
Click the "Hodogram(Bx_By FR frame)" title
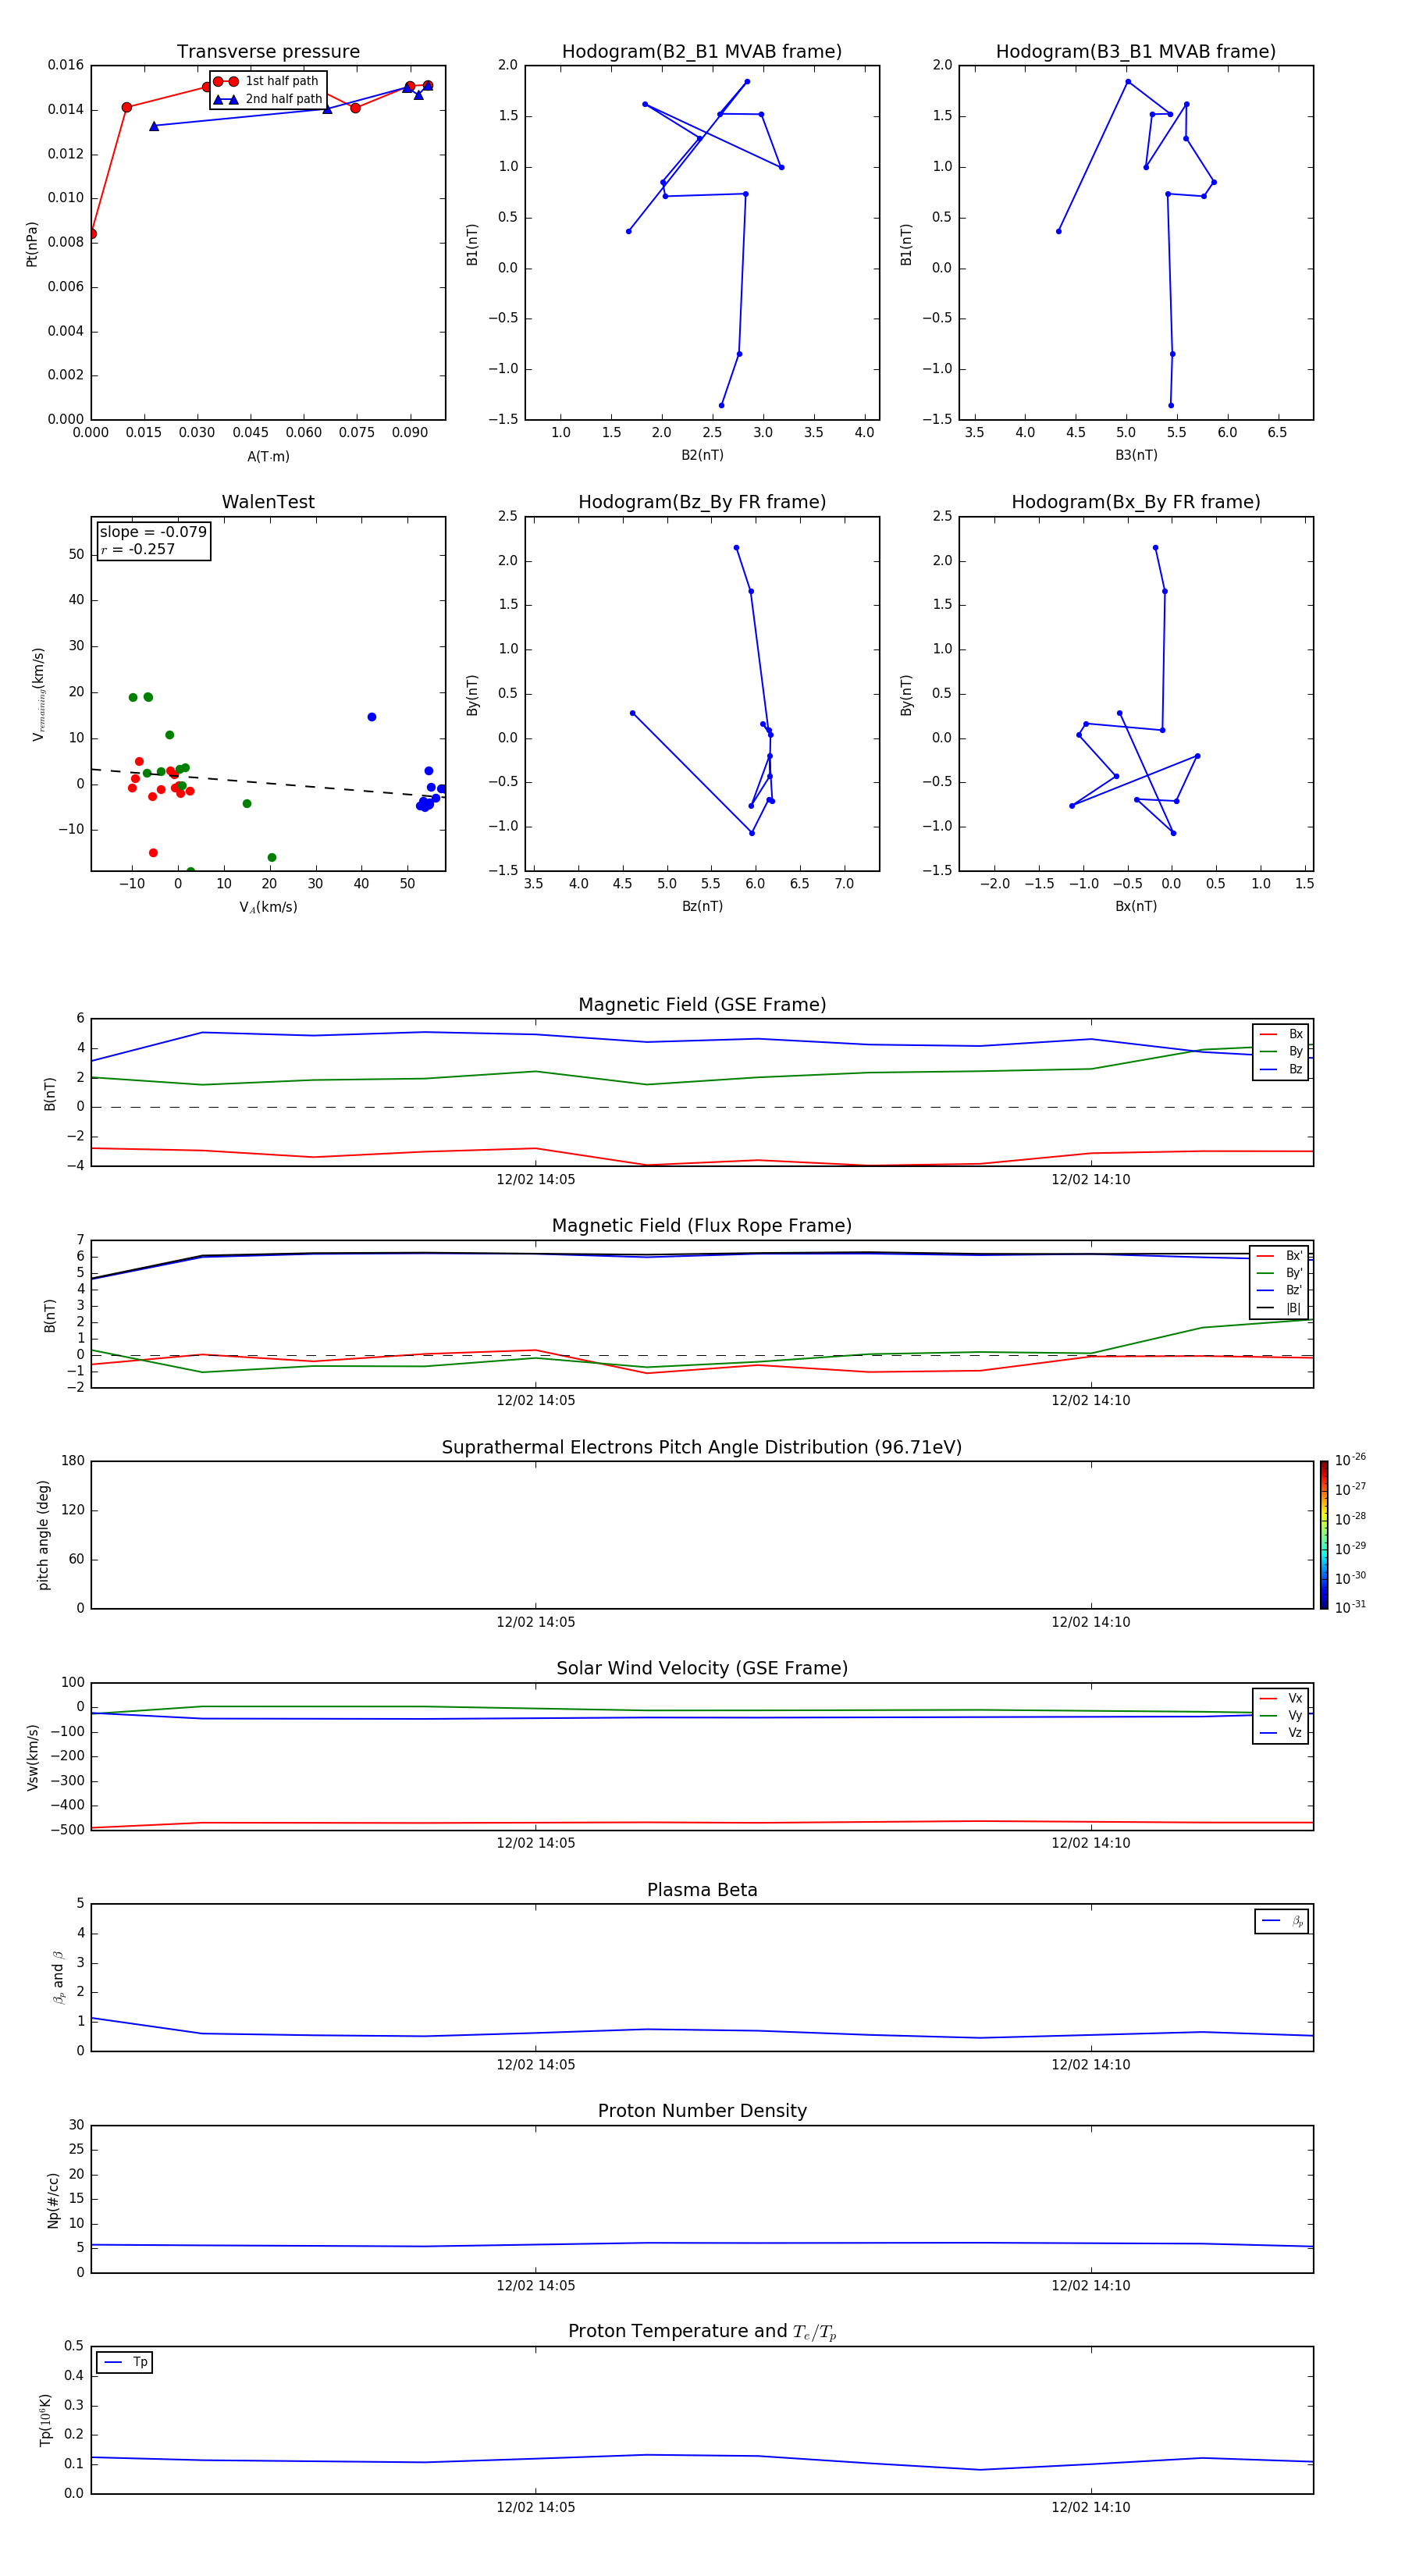[1136, 502]
